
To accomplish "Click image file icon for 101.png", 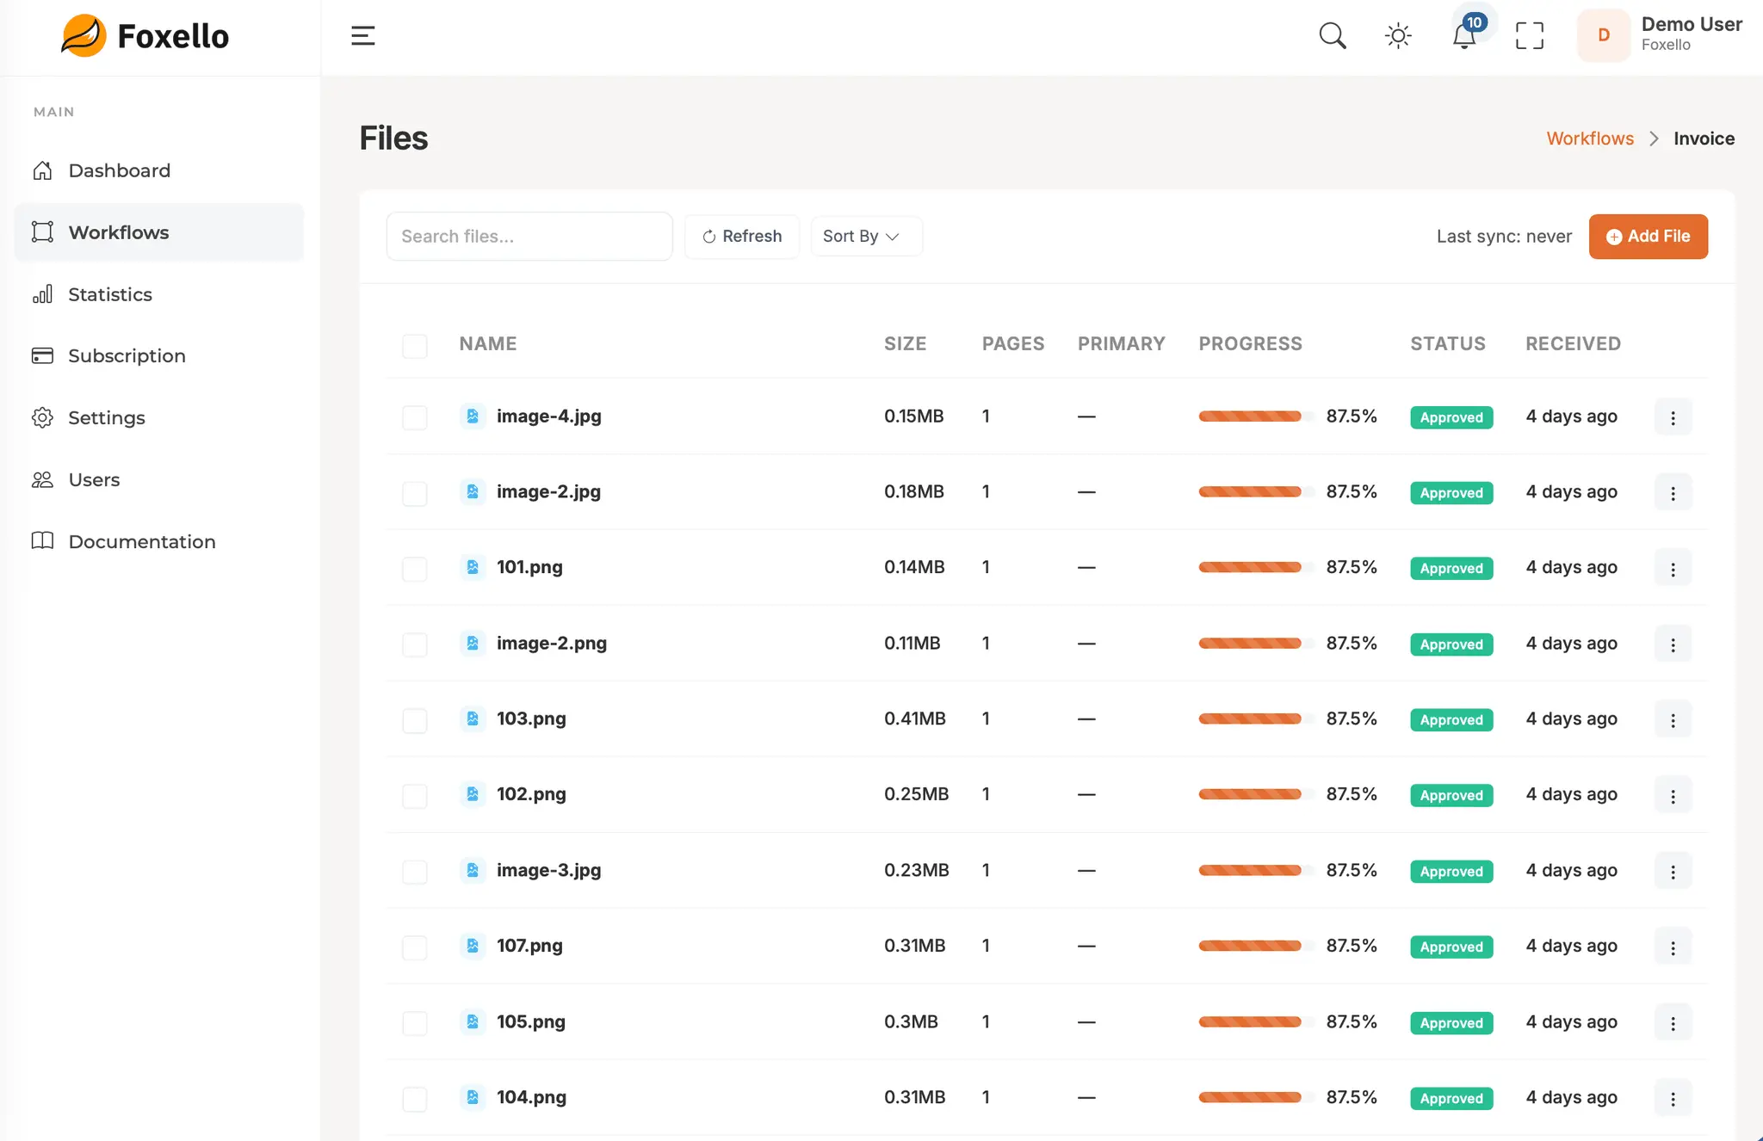I will click(x=473, y=567).
